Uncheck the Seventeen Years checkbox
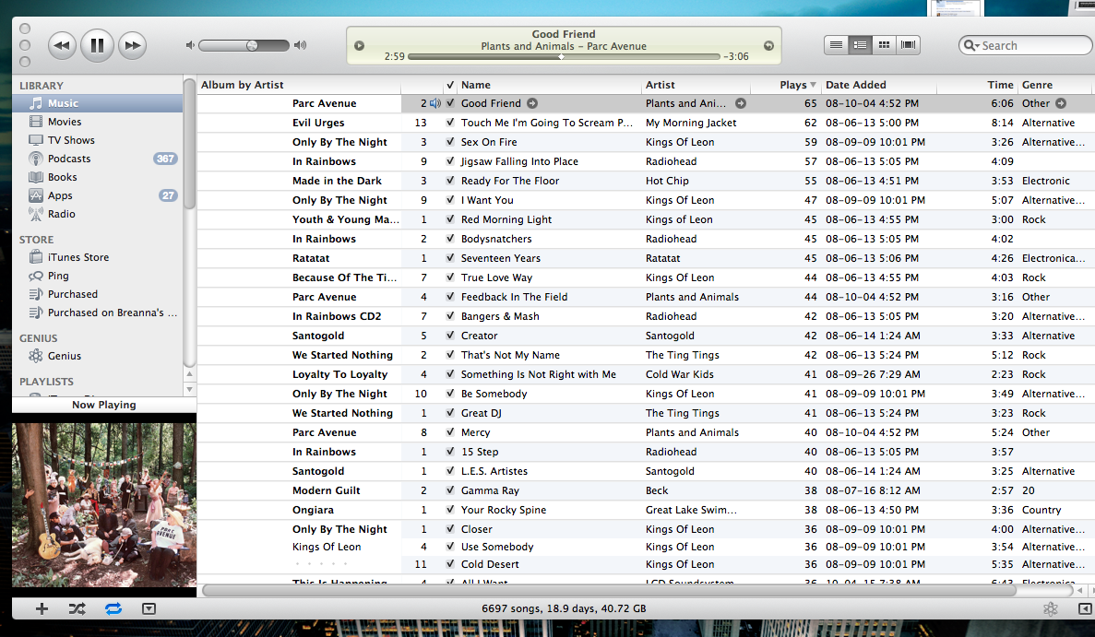This screenshot has width=1095, height=637. (450, 258)
